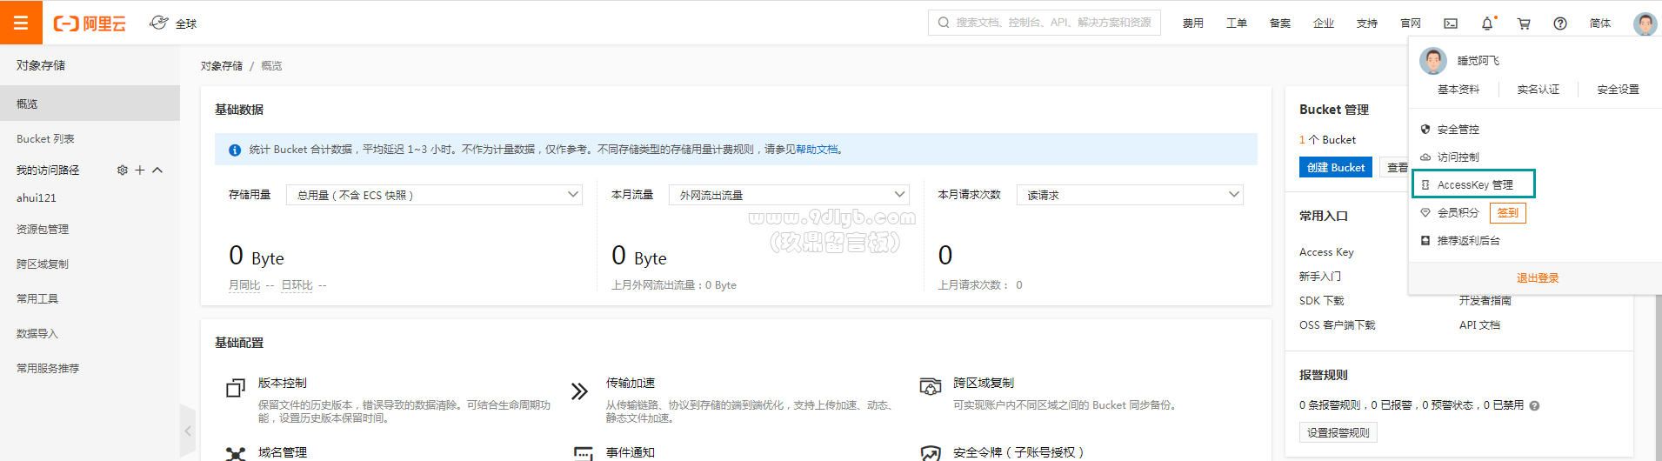Viewport: 1662px width, 461px height.
Task: Click 日环比 label under storage
Action: click(x=297, y=285)
